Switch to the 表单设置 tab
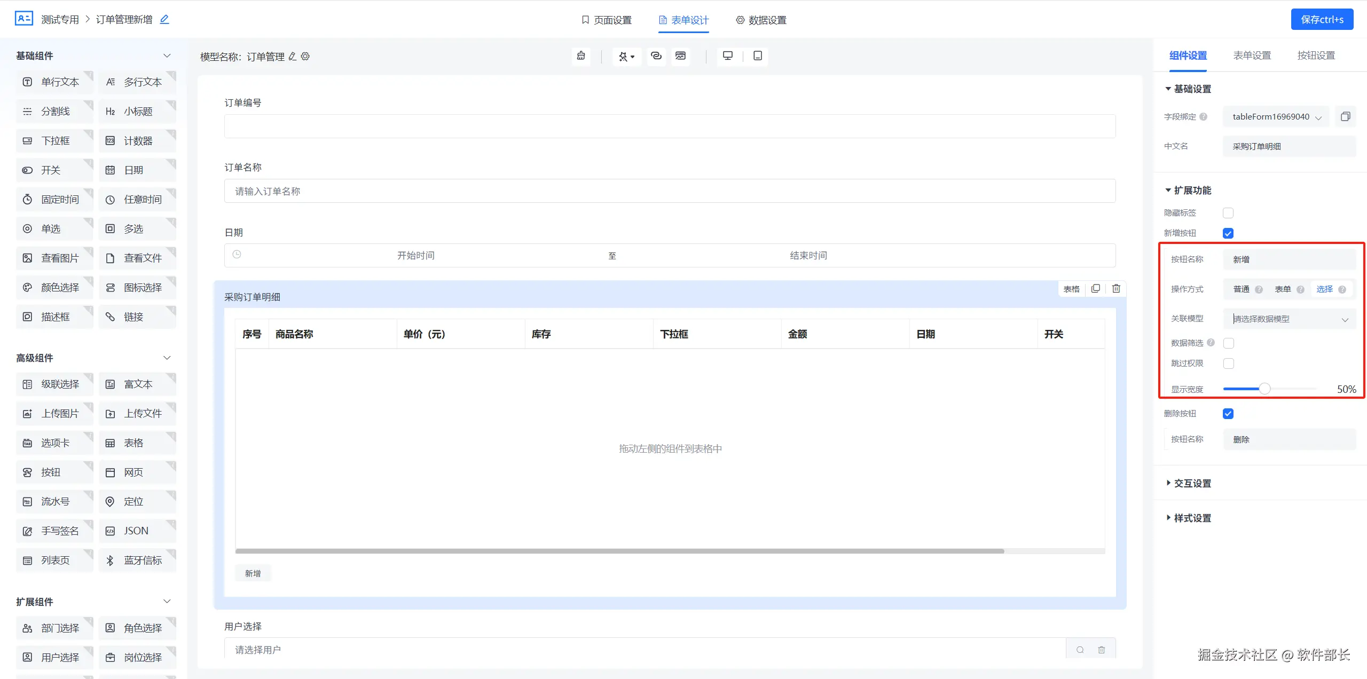 tap(1252, 56)
